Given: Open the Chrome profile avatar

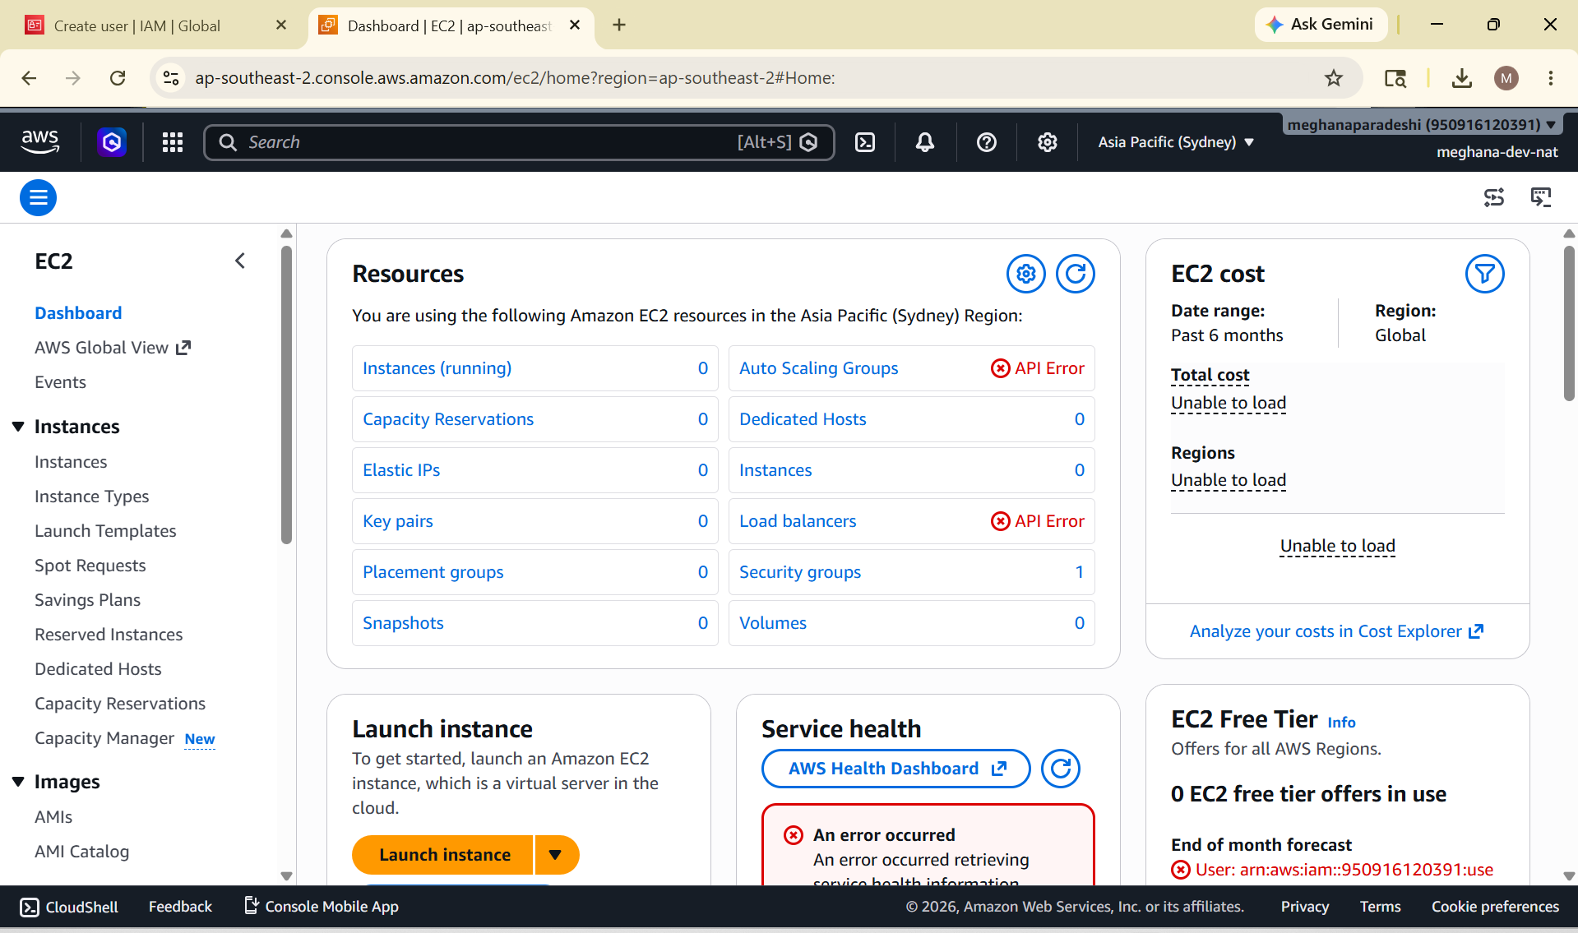Looking at the screenshot, I should point(1506,78).
